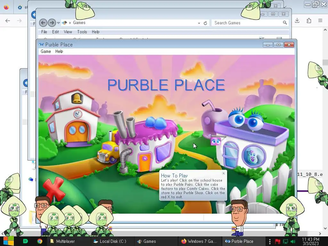The image size is (328, 246).
Task: Open File menu in Games window
Action: [44, 32]
